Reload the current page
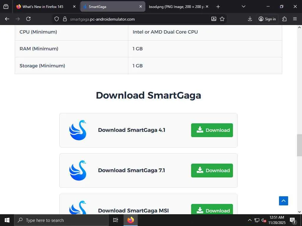Screen dimensions: 302x226 tap(28, 19)
